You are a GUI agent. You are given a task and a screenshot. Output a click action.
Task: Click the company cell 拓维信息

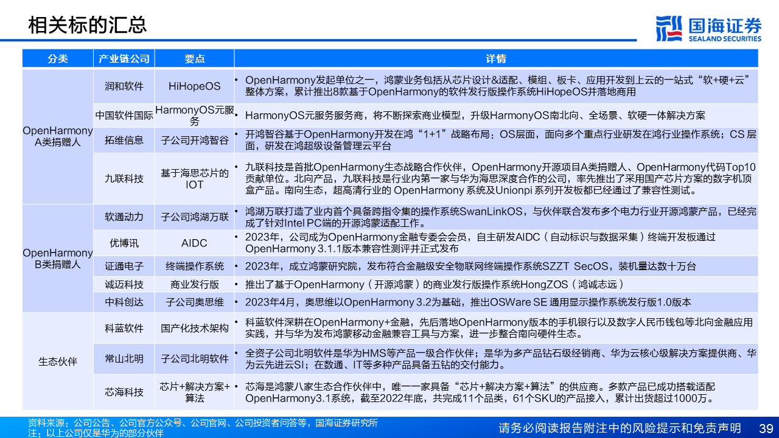coord(124,140)
